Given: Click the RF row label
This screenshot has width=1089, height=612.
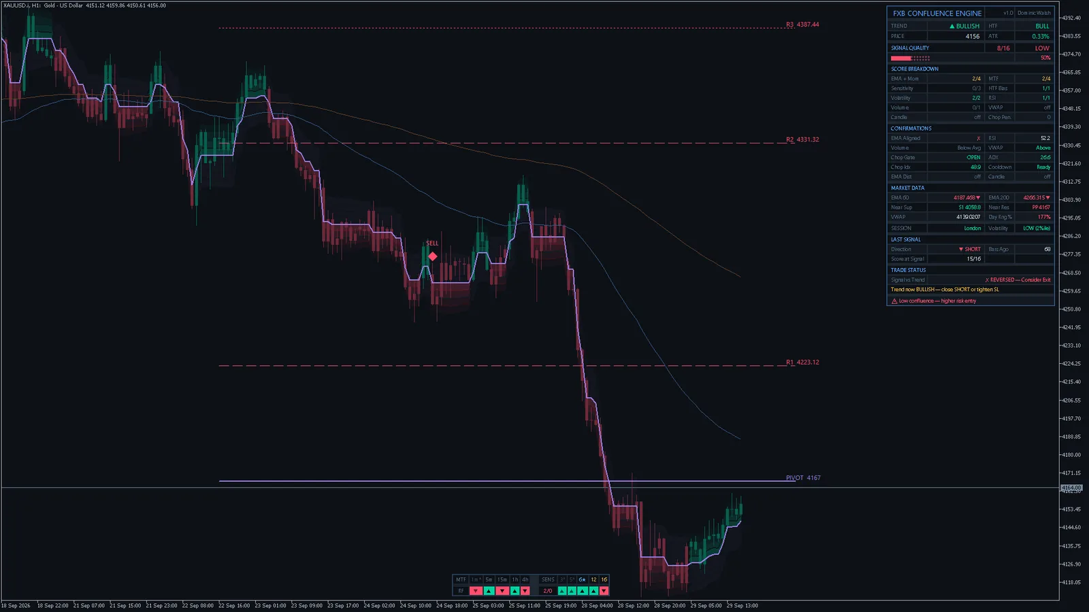Looking at the screenshot, I should click(x=461, y=591).
